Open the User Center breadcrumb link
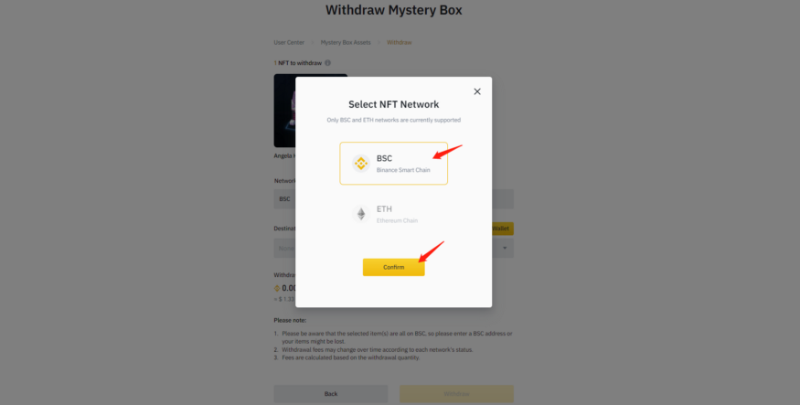Screen dimensions: 800x405 [289, 42]
